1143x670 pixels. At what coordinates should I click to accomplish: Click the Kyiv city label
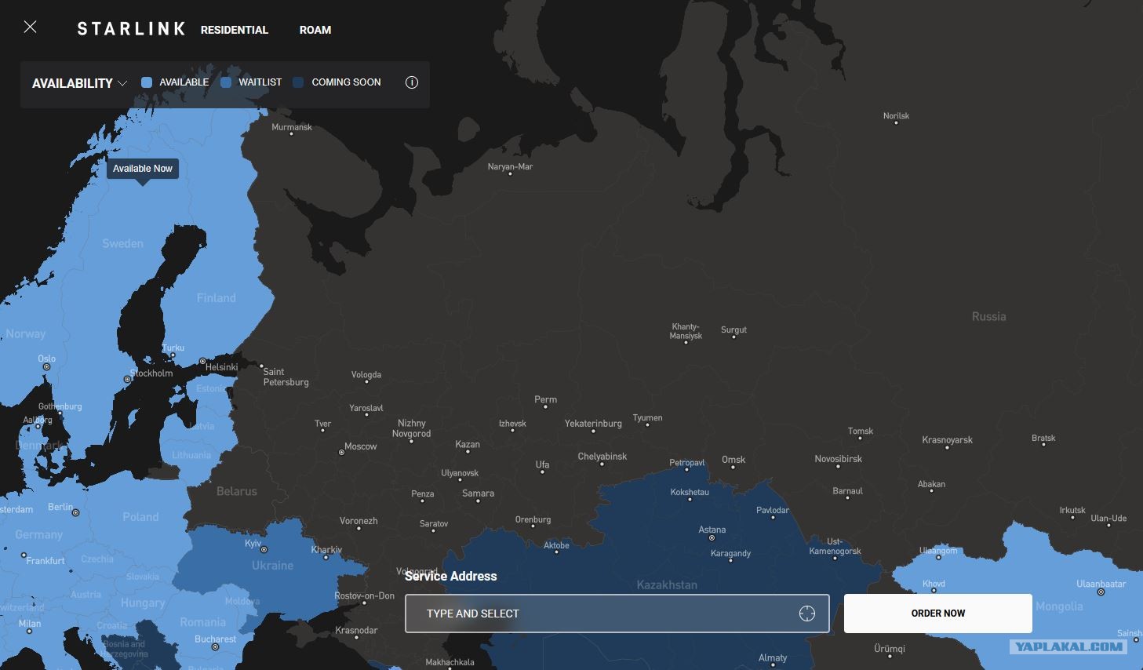[253, 544]
